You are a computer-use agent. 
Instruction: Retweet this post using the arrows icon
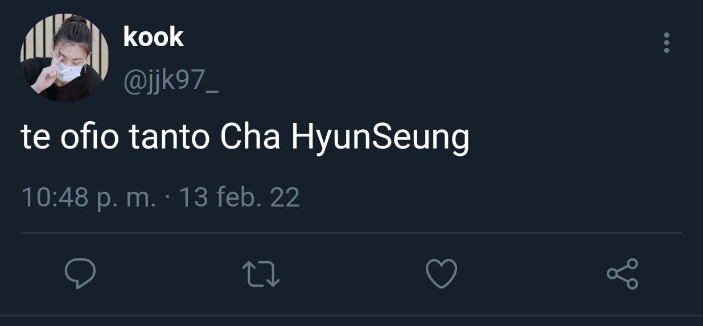click(x=261, y=274)
